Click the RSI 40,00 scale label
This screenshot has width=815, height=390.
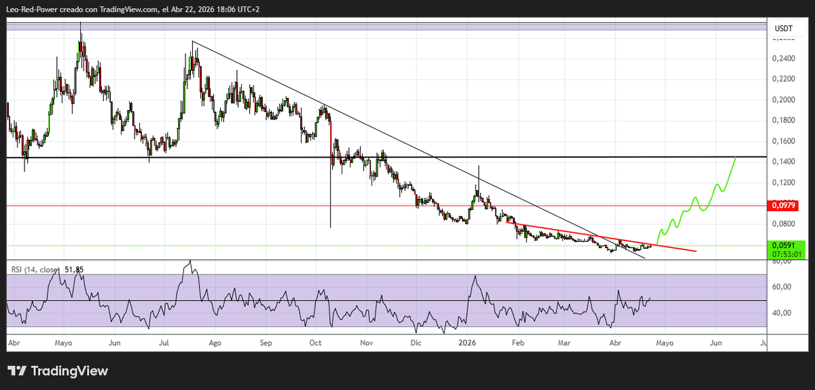782,313
